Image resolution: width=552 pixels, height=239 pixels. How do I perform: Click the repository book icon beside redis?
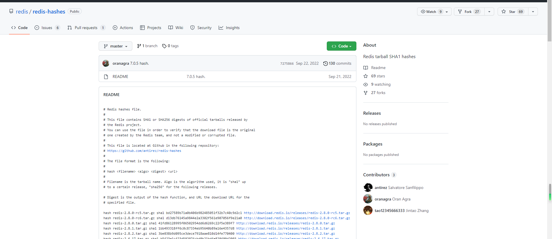point(11,11)
